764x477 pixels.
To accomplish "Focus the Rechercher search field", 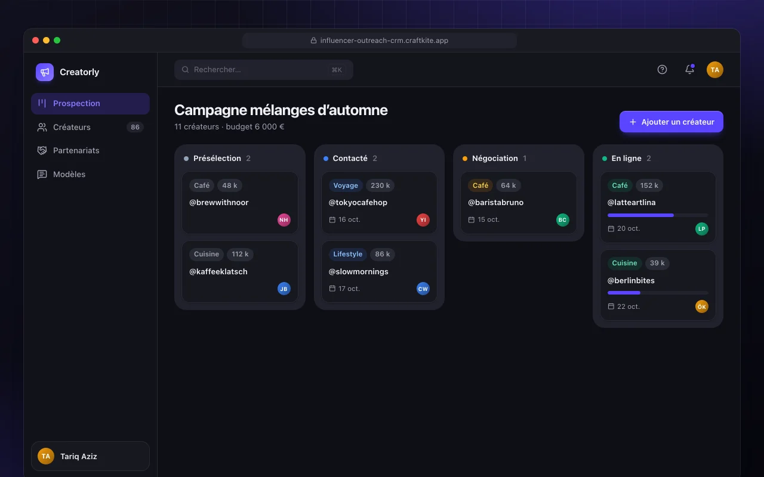I will (x=264, y=70).
